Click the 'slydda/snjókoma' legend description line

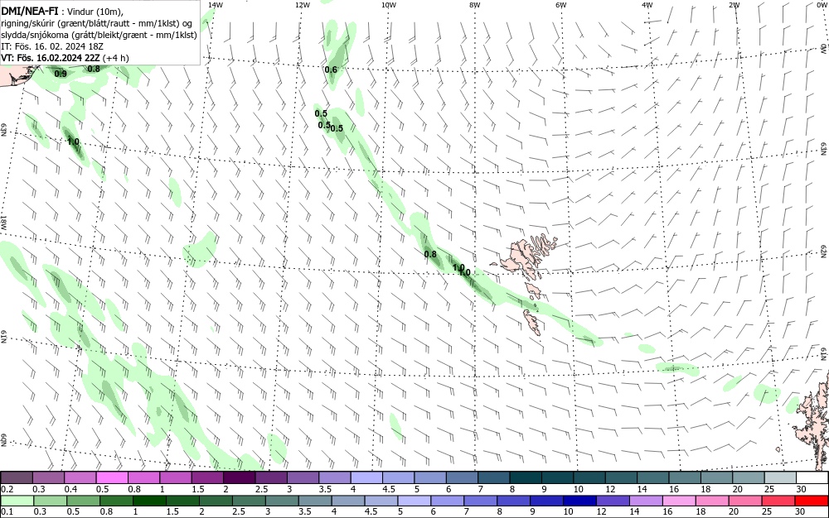coord(99,36)
